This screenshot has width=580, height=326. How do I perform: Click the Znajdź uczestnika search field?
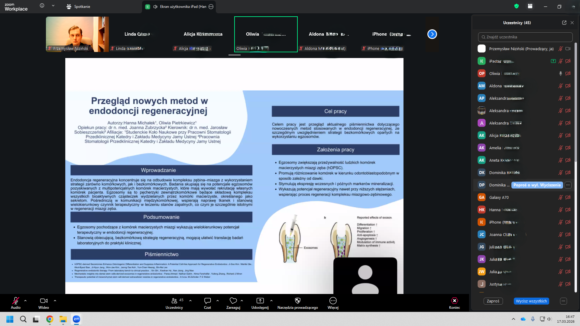(525, 37)
